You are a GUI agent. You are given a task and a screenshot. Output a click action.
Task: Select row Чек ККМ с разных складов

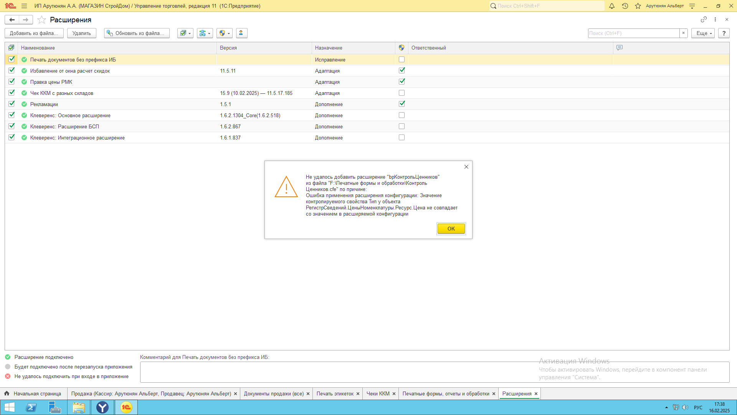[x=367, y=93]
